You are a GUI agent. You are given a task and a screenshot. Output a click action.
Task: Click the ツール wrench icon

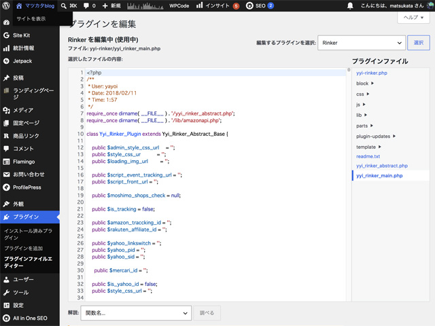tap(6, 293)
